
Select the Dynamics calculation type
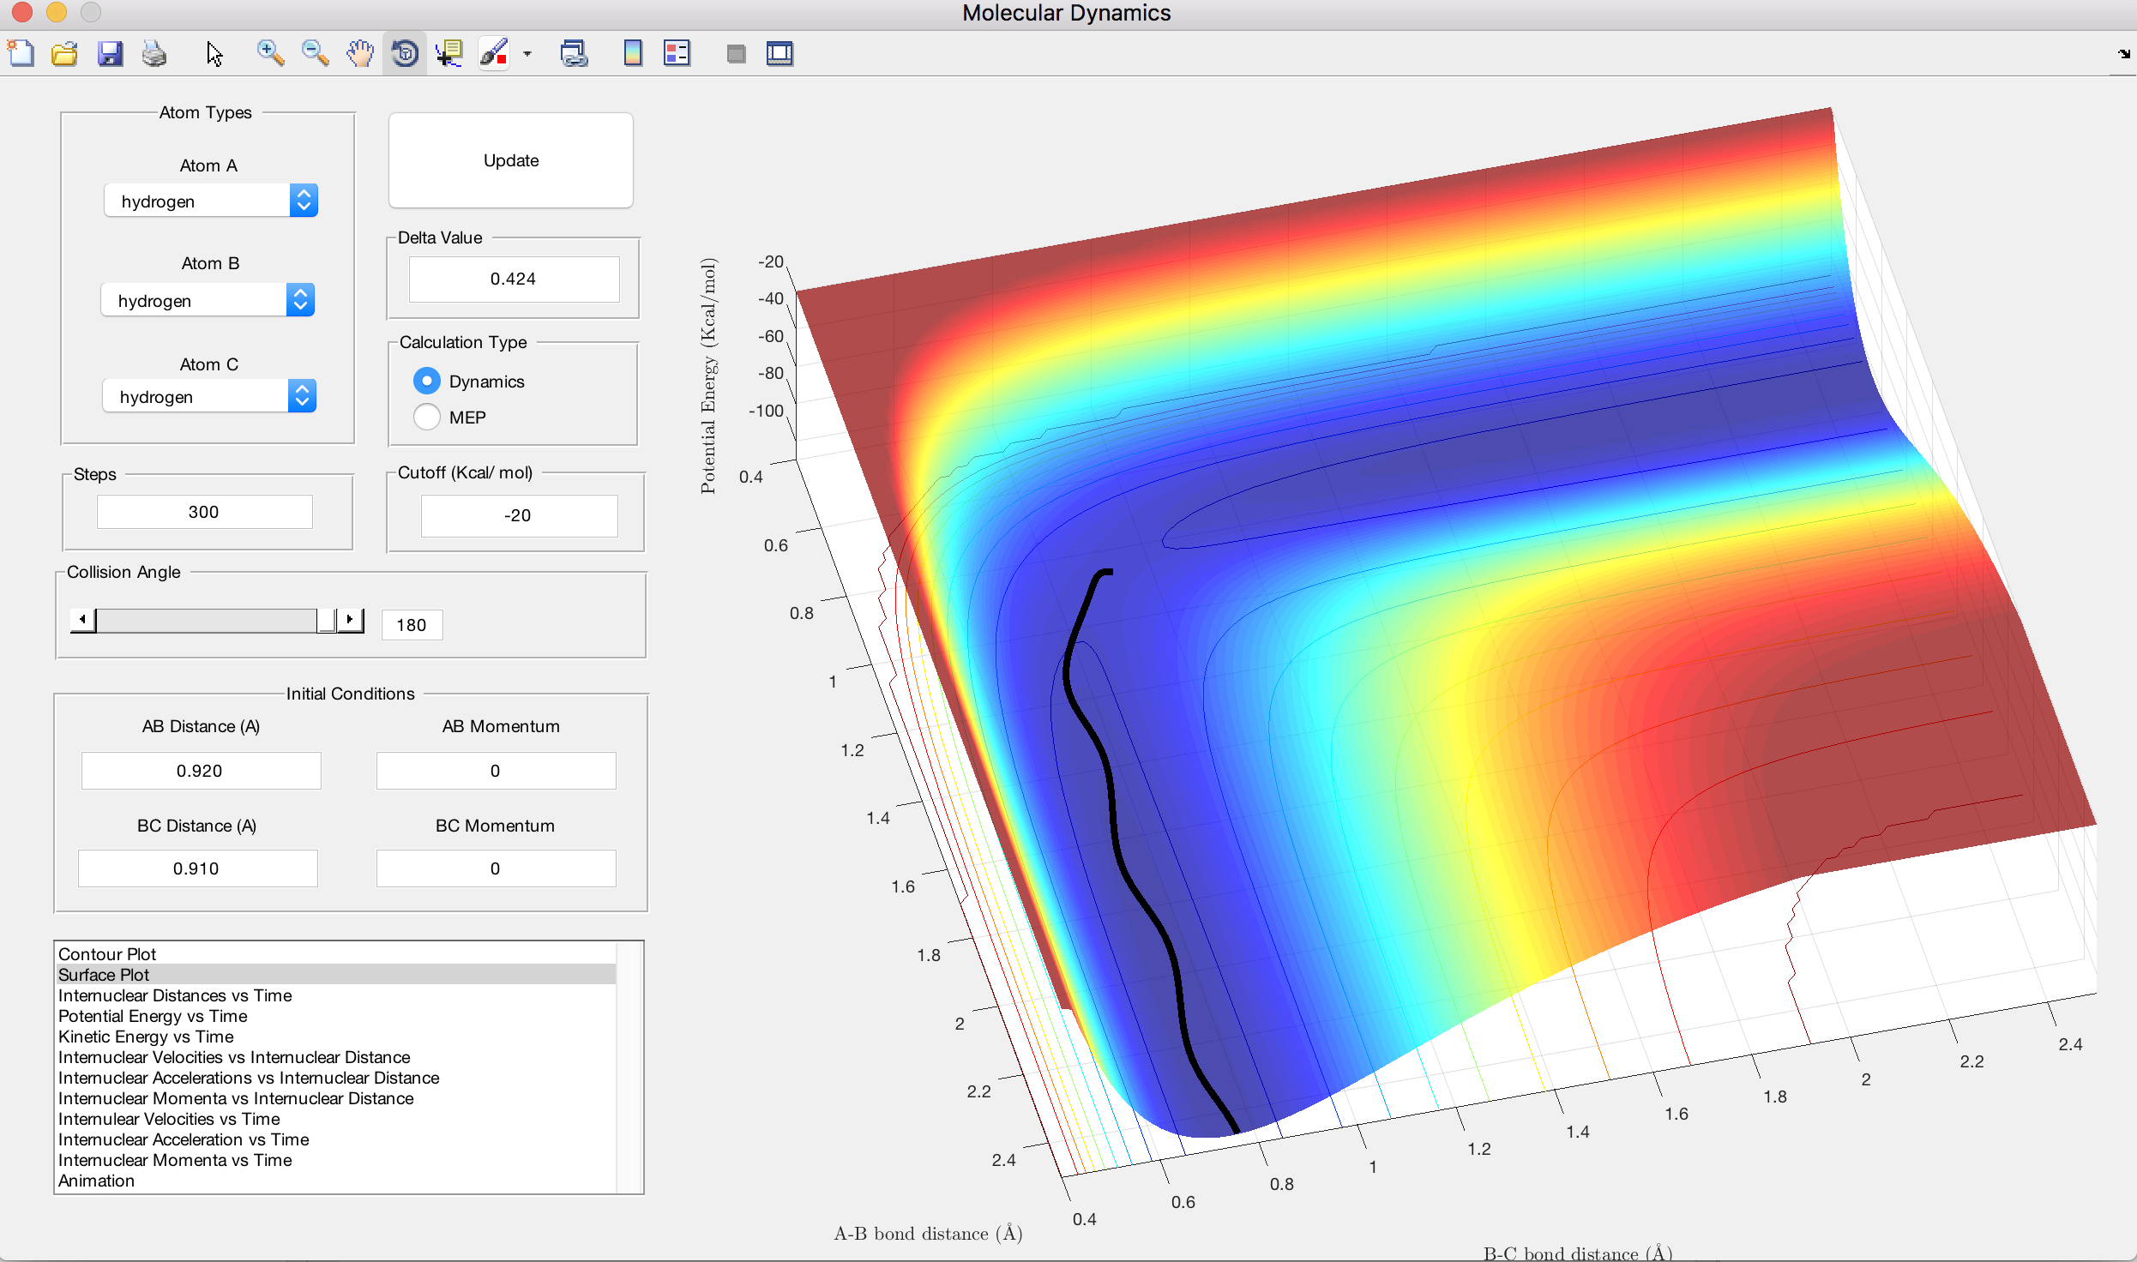427,381
